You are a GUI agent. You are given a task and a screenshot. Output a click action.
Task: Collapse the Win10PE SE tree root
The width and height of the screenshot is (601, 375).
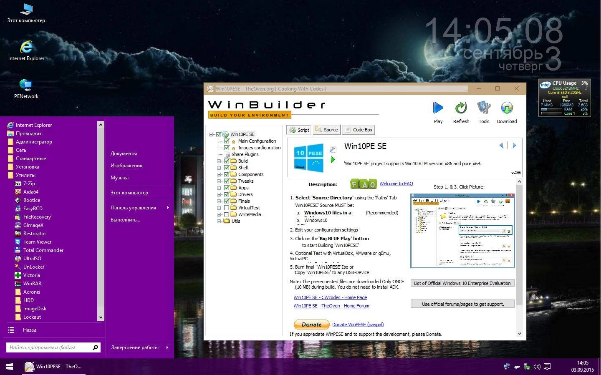211,134
